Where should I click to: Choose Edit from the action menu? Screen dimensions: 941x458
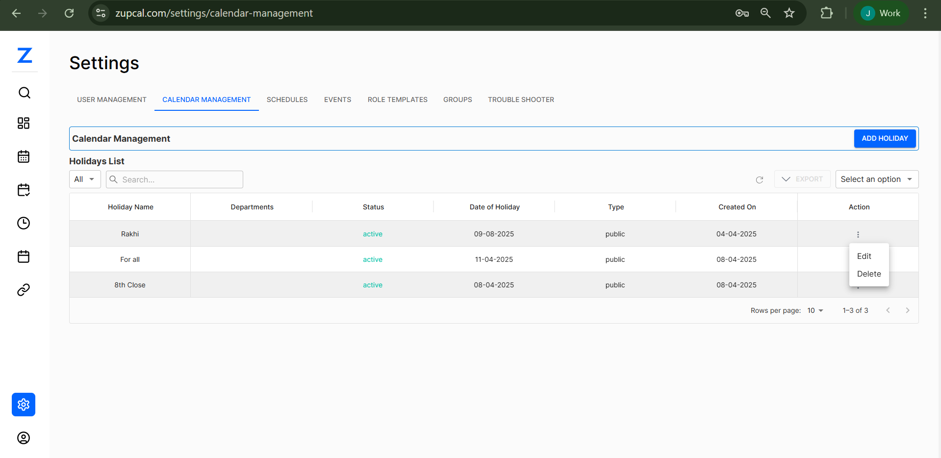click(x=864, y=256)
